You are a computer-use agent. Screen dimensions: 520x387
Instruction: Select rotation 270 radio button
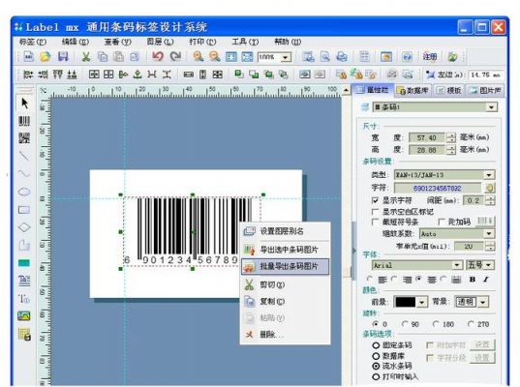click(471, 324)
